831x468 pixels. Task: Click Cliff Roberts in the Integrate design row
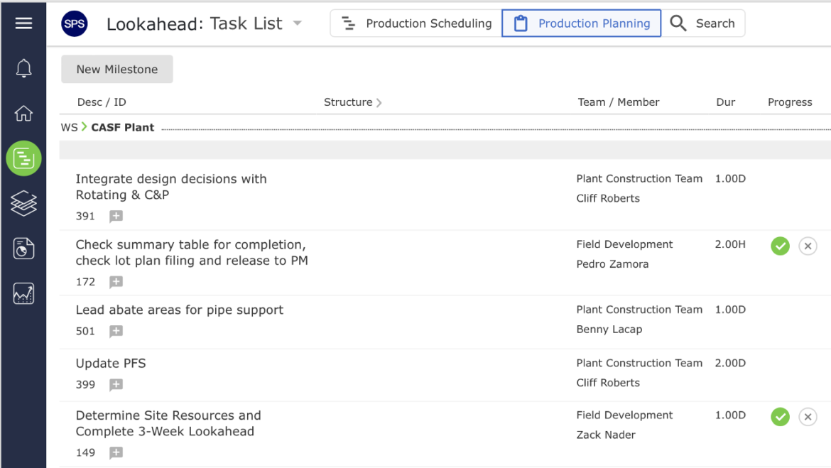coord(608,198)
